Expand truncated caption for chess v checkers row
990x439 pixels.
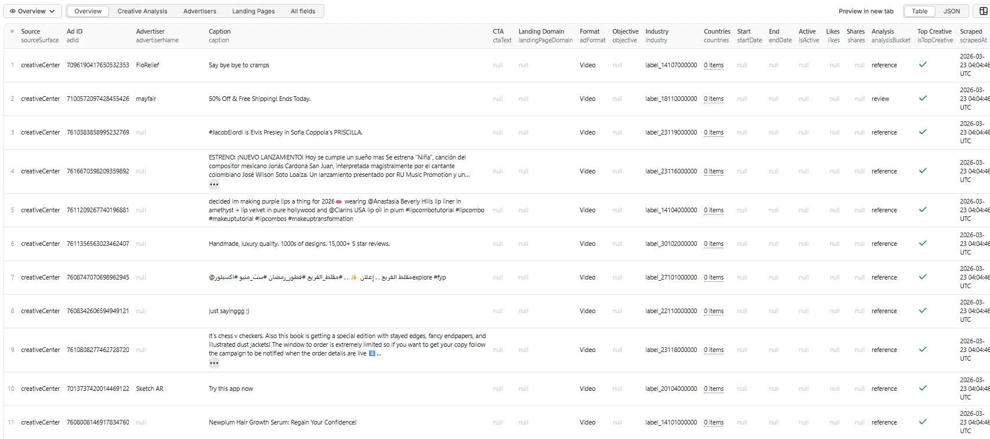(x=214, y=363)
